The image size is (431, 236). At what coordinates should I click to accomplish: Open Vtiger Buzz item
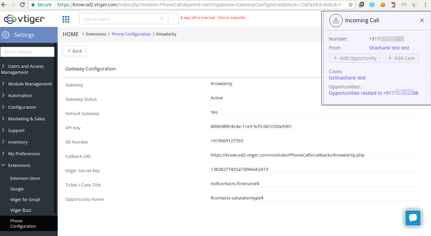pyautogui.click(x=21, y=210)
